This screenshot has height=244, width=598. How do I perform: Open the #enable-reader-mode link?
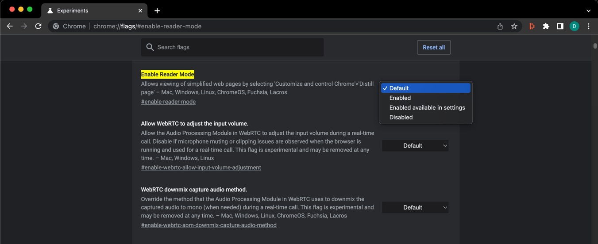tap(168, 102)
